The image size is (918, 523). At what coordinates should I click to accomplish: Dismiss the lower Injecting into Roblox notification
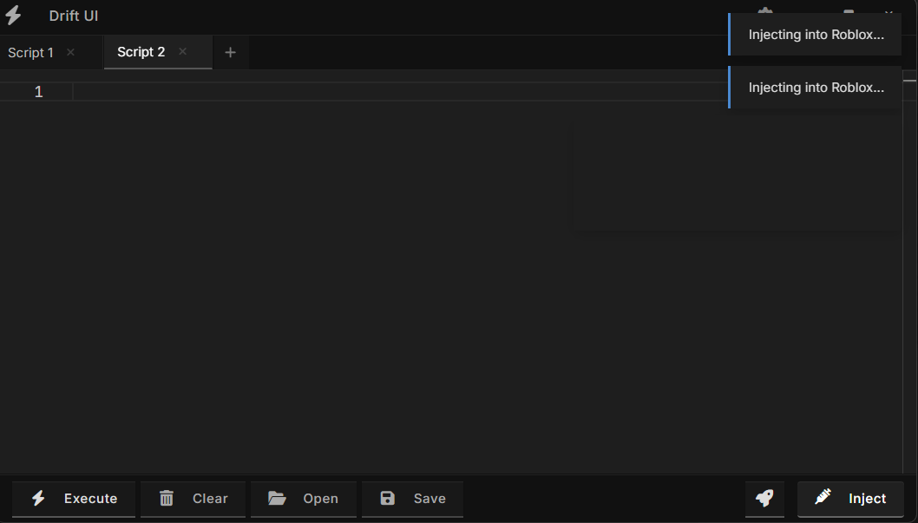point(815,87)
